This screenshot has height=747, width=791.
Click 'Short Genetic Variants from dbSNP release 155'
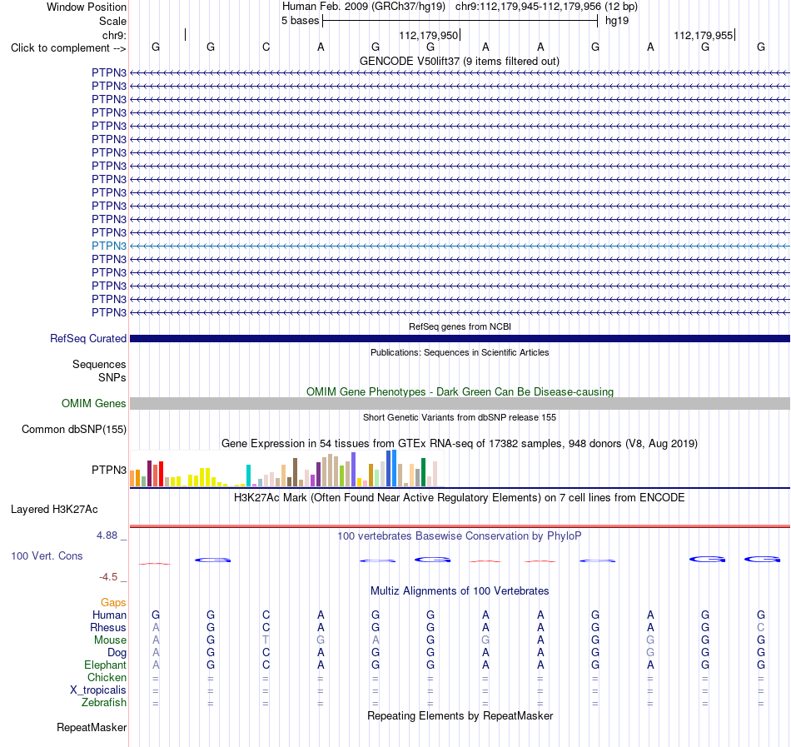coord(460,417)
